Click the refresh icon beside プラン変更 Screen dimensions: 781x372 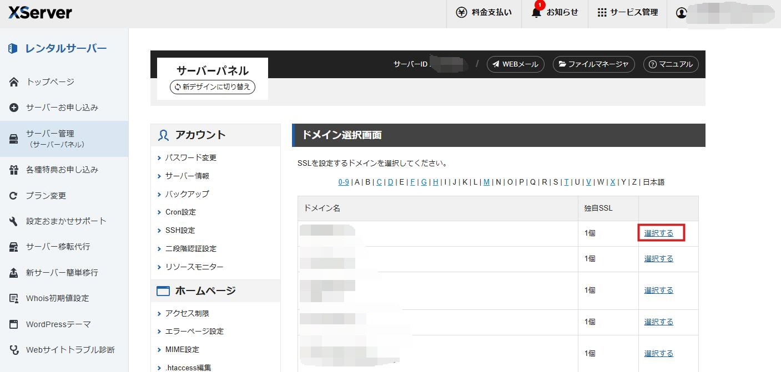[14, 196]
